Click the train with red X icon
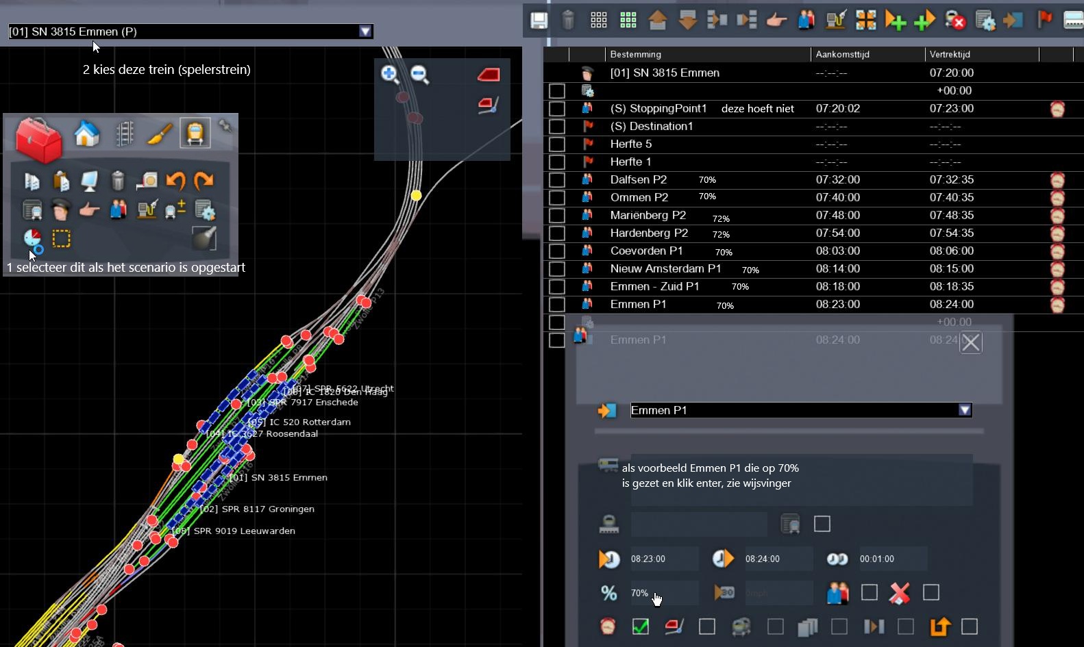 (x=955, y=21)
